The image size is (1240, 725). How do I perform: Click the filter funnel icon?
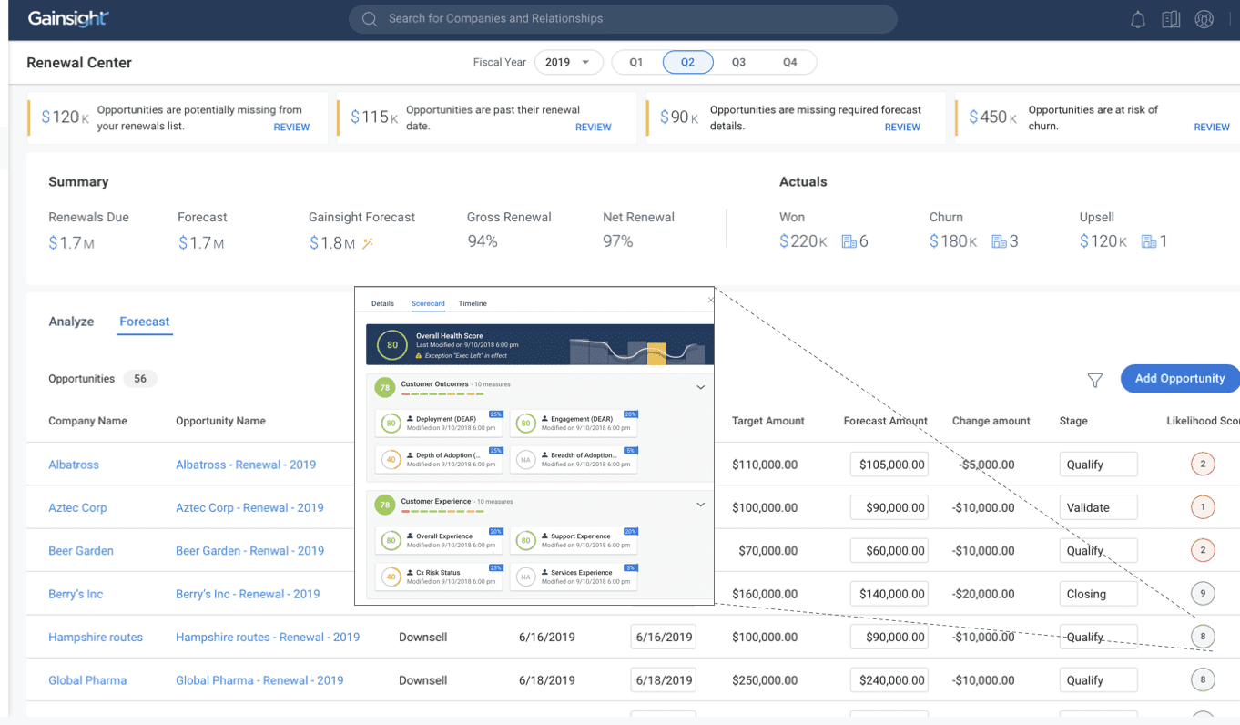click(1095, 380)
